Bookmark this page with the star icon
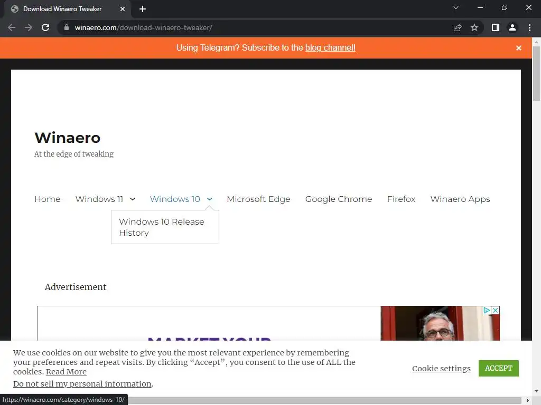Screen dimensions: 541x405 point(474,27)
